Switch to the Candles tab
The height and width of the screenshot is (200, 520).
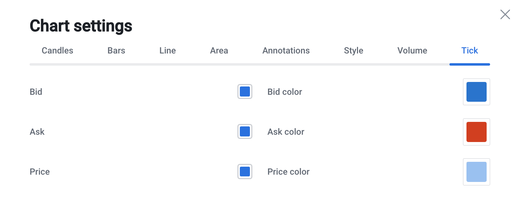click(57, 51)
